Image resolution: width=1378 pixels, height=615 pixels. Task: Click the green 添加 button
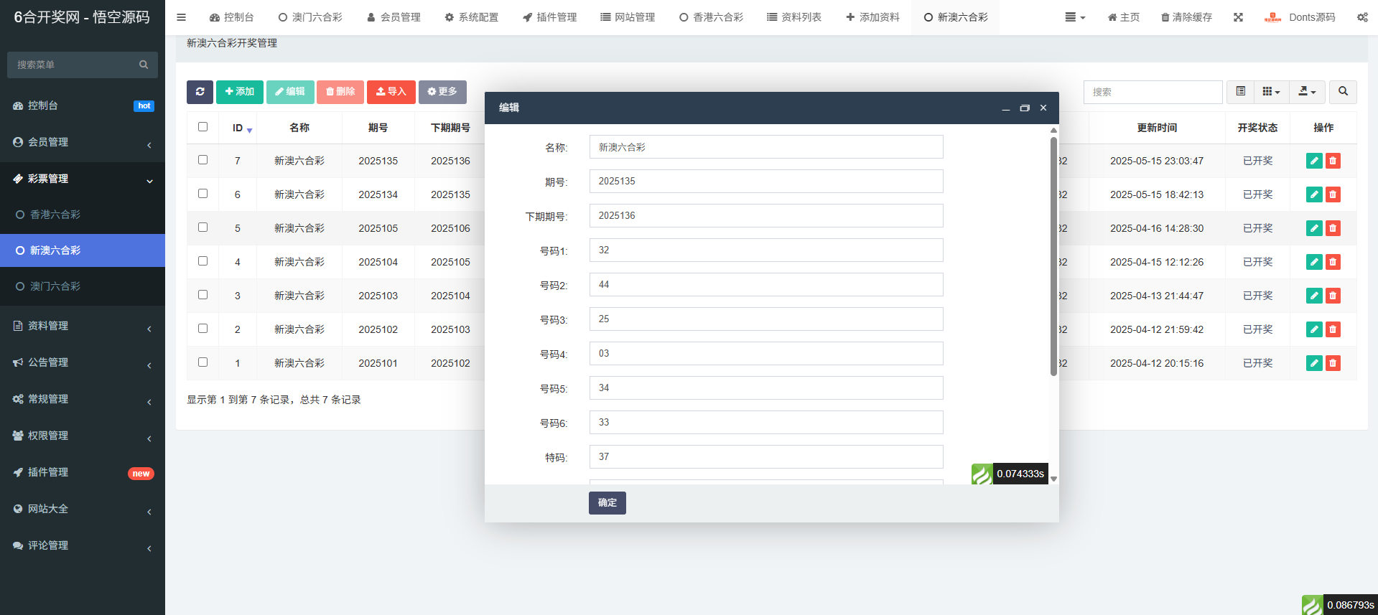[x=239, y=92]
